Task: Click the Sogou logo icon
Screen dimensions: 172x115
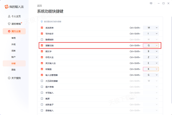Action: 7,7
